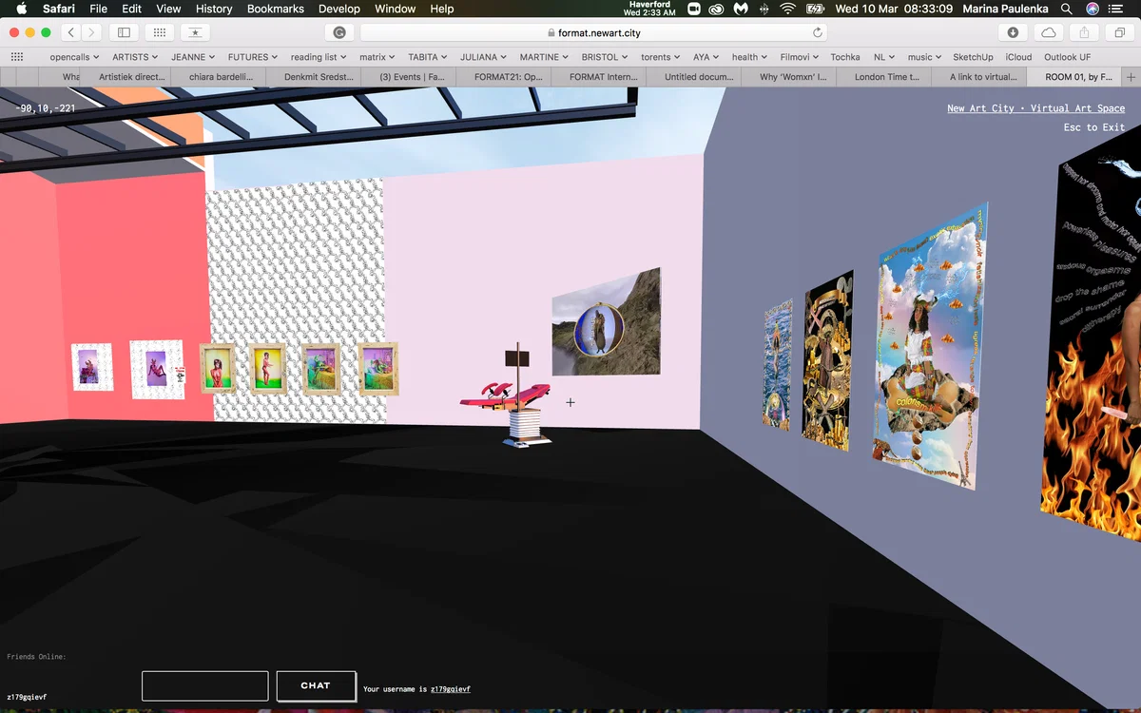Image resolution: width=1141 pixels, height=713 pixels.
Task: Click the landscape artwork on pink wall
Action: click(x=606, y=323)
